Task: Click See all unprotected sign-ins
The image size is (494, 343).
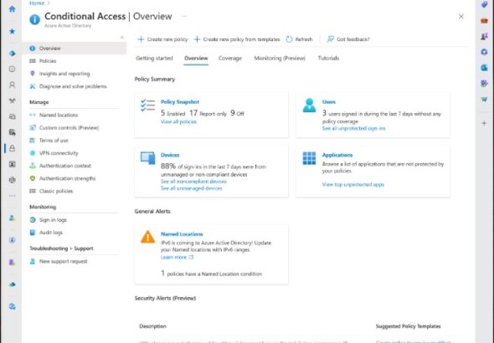Action: point(353,128)
